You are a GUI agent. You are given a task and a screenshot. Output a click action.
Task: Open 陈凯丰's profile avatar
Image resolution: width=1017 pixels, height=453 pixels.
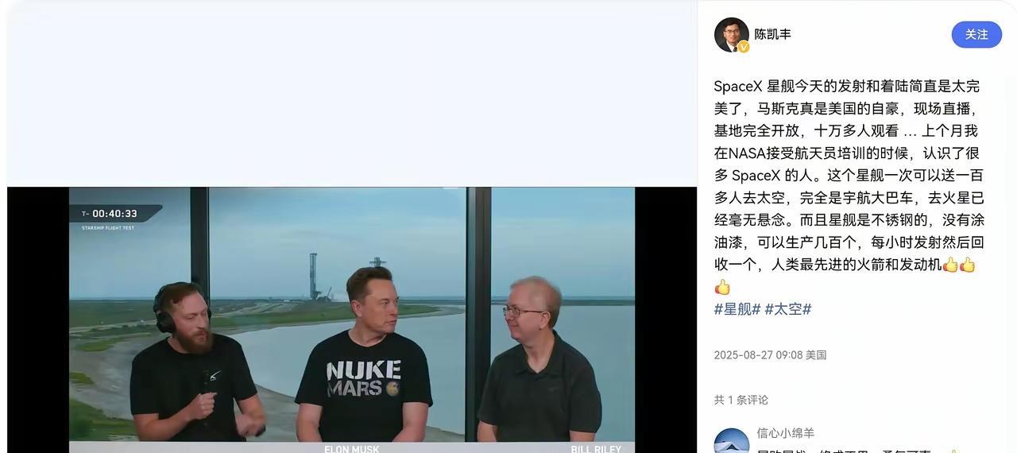pos(731,35)
